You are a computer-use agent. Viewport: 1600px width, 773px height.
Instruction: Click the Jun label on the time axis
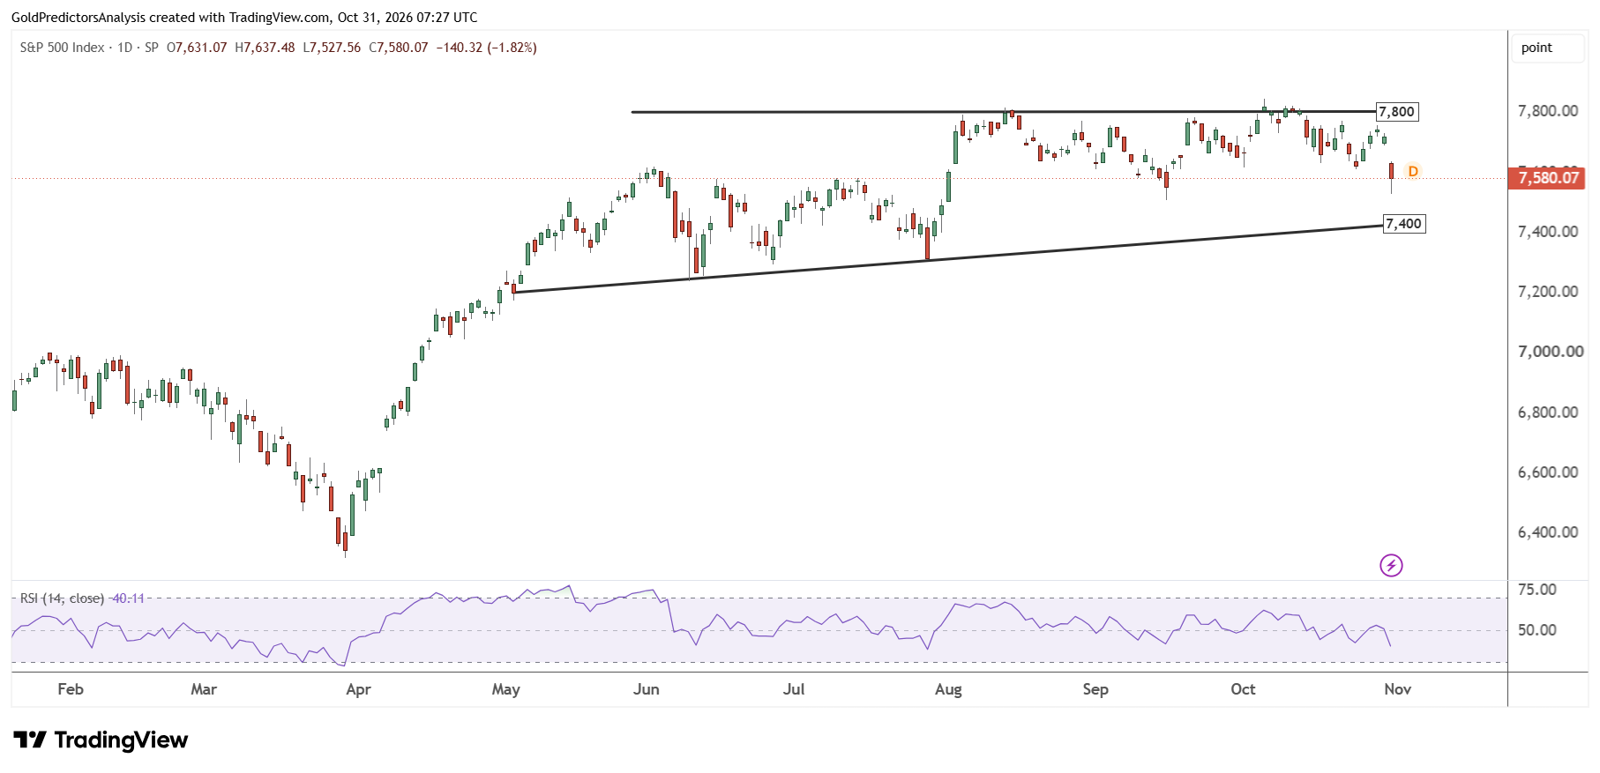coord(647,689)
